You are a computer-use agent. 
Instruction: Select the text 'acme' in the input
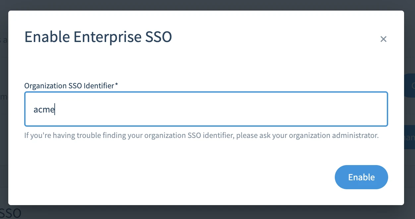point(44,109)
